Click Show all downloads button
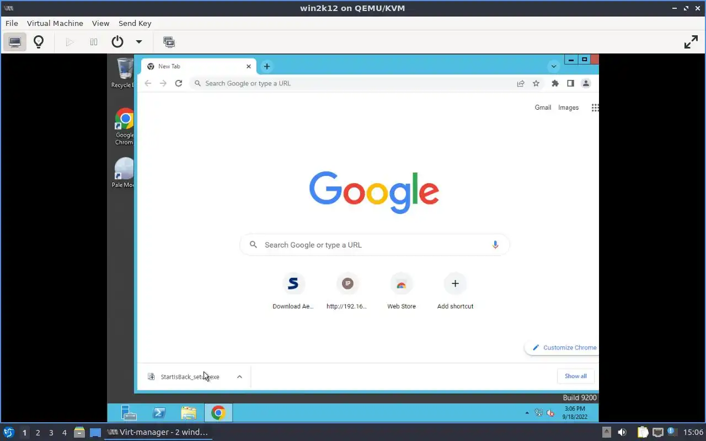 575,376
